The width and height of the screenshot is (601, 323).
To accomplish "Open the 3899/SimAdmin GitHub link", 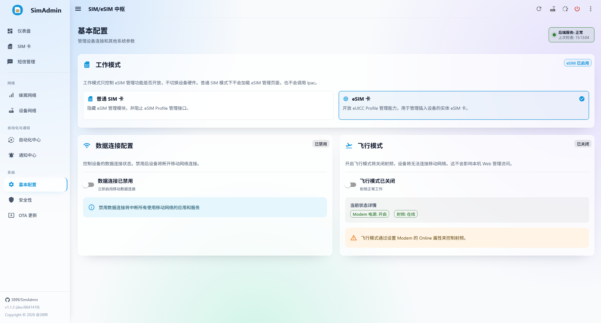I will click(22, 300).
